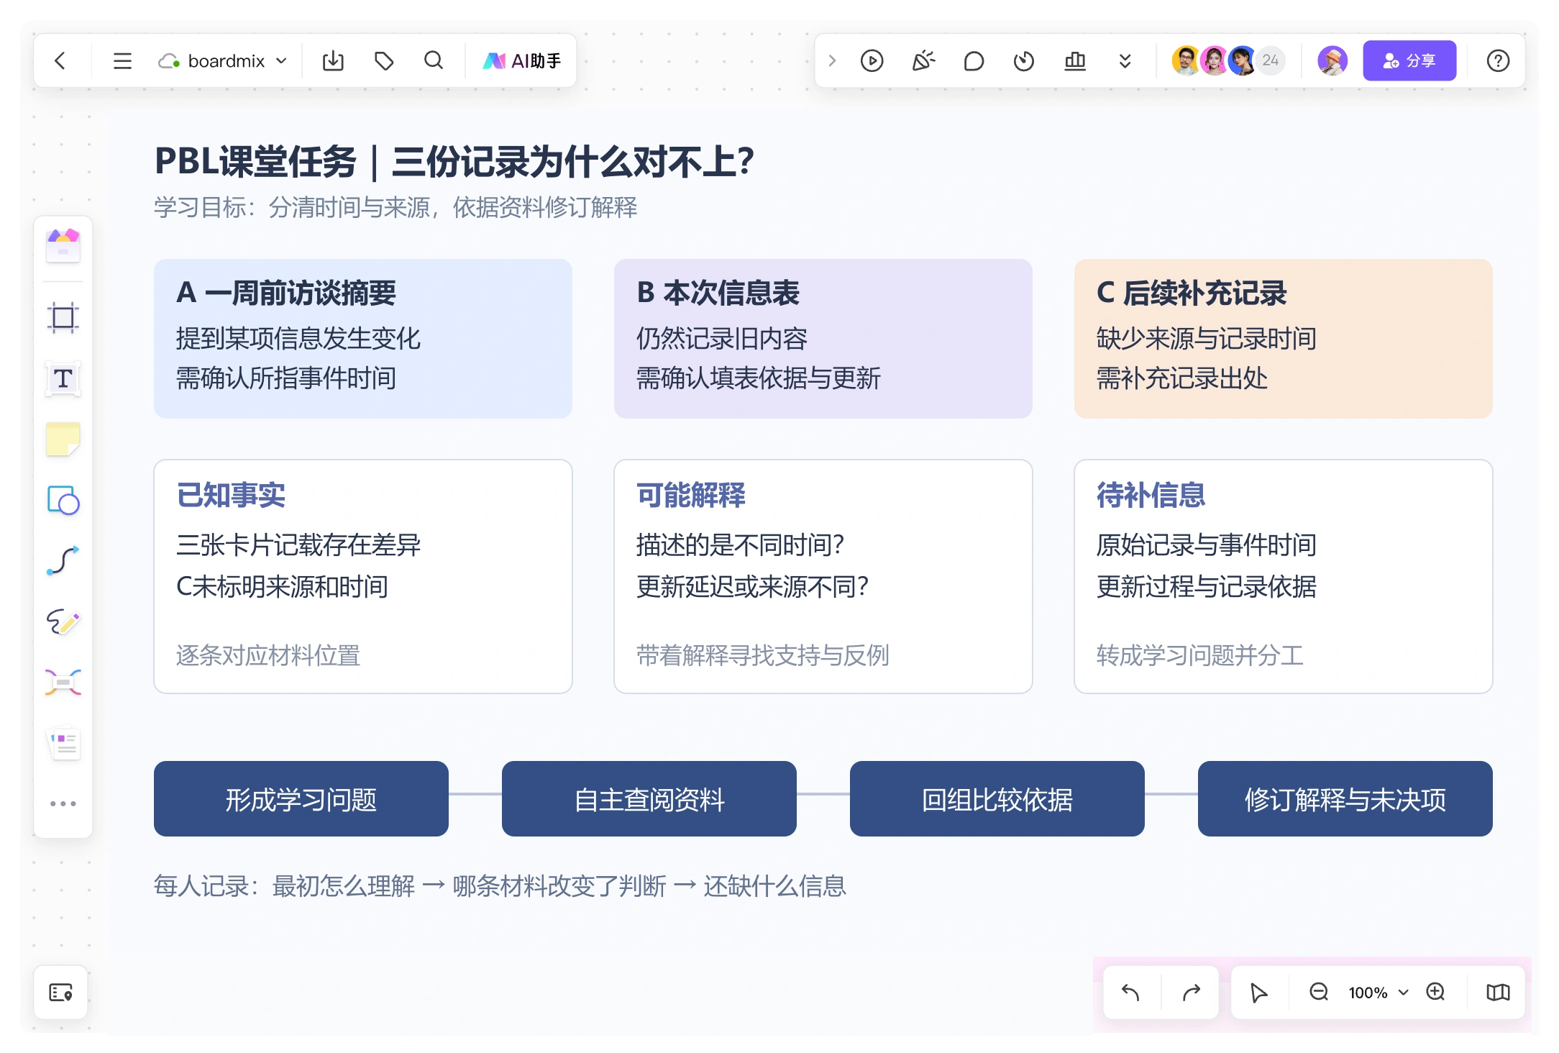Select the Shapes tool
Viewport: 1559px width, 1053px height.
point(63,501)
